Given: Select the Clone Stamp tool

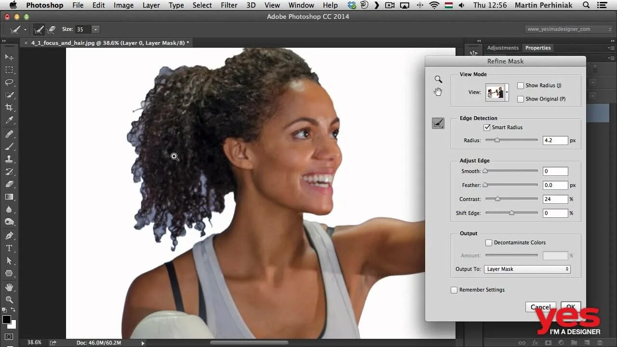Looking at the screenshot, I should click(9, 159).
